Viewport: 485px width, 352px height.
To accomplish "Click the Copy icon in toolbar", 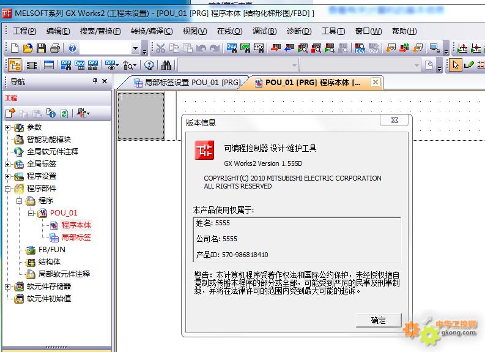I will tap(174, 48).
